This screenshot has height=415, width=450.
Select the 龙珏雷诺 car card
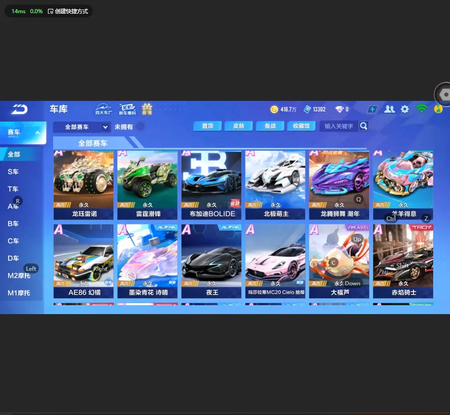coord(84,185)
